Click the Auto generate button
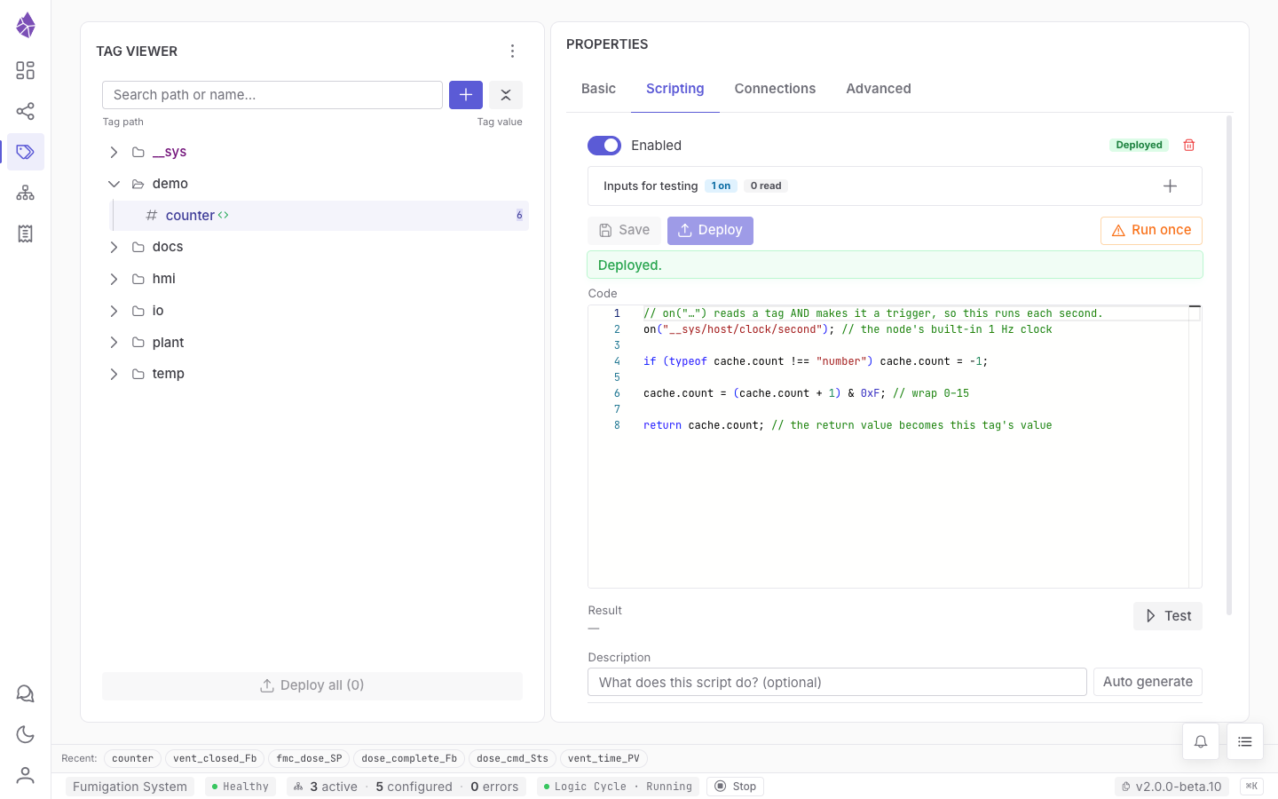Image resolution: width=1278 pixels, height=799 pixels. click(x=1148, y=682)
